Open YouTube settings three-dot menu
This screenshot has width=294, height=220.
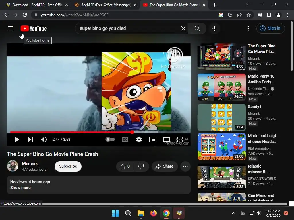click(248, 28)
